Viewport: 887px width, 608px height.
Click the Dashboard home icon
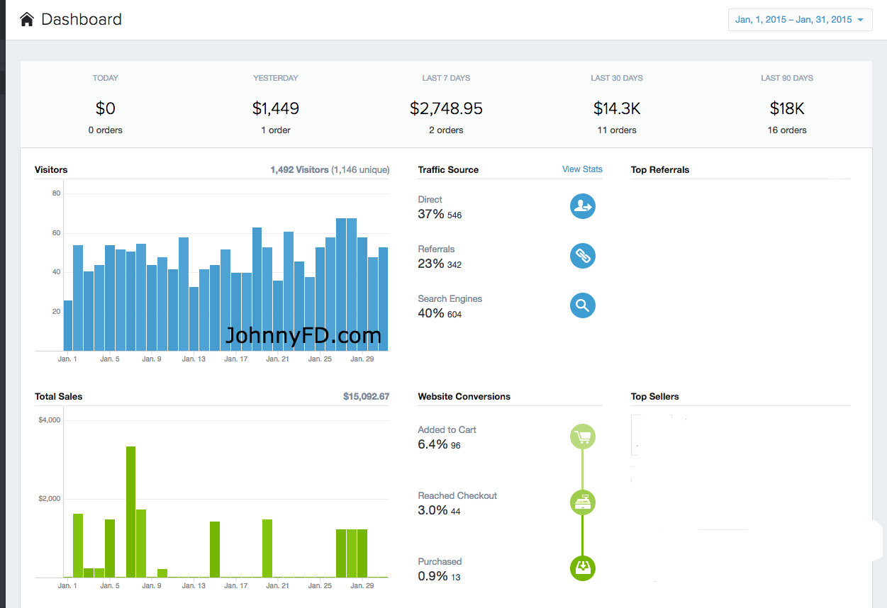27,19
